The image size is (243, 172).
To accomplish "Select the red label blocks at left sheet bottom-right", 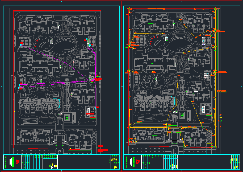I will pyautogui.click(x=100, y=149).
